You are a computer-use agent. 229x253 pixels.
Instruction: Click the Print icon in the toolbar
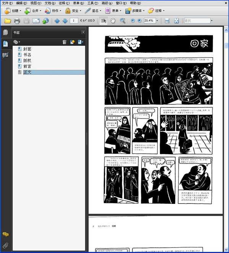point(17,21)
